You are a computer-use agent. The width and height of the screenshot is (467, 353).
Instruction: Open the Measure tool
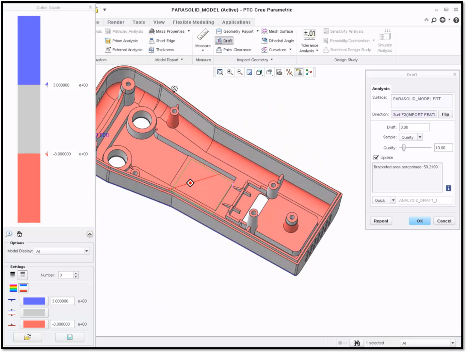[203, 40]
